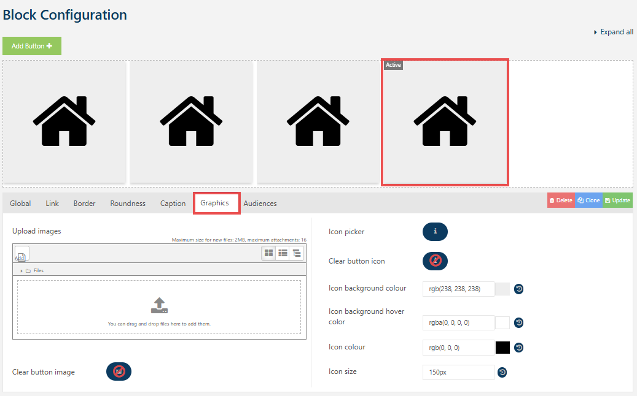The width and height of the screenshot is (637, 396).
Task: Reset the Icon colour to default
Action: click(x=518, y=348)
